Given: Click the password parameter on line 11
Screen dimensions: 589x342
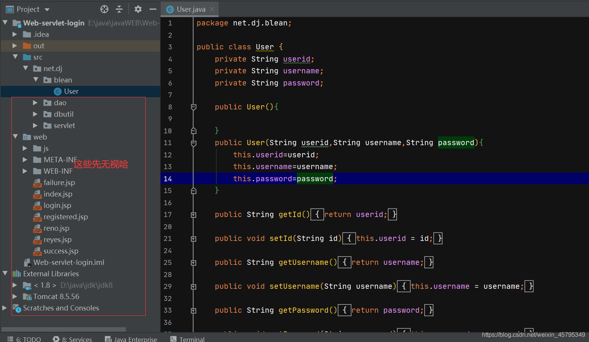Looking at the screenshot, I should coord(456,142).
